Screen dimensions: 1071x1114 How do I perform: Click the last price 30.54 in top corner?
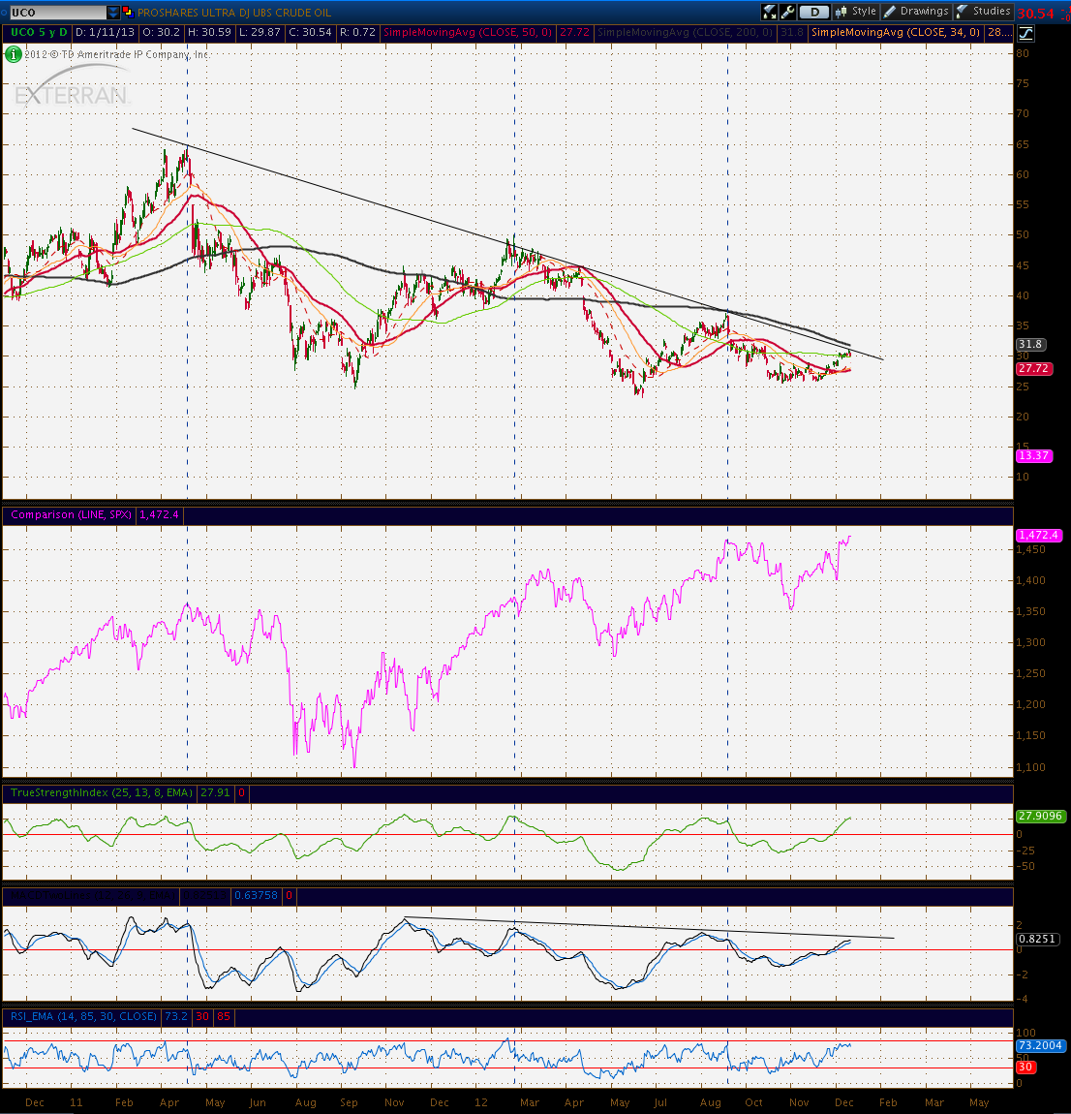pos(1035,14)
